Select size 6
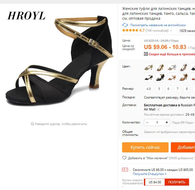This screenshot has width=195, height=190. pos(168,89)
